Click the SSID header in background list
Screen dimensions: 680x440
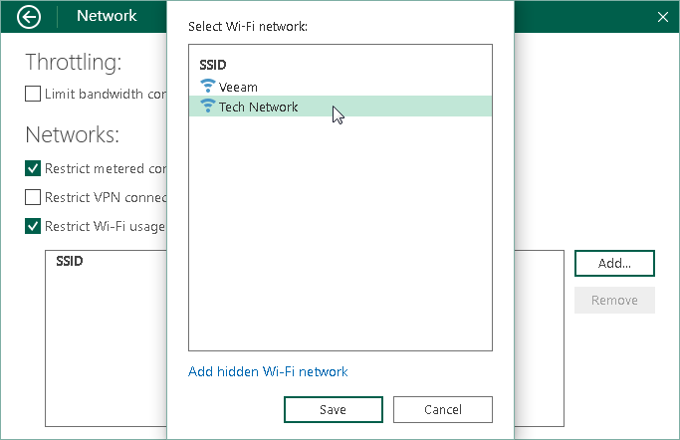(70, 261)
